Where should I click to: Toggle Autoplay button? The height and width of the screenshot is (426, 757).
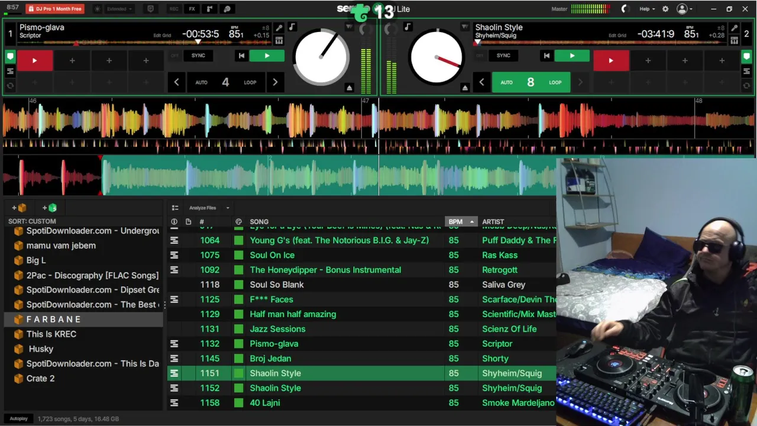pyautogui.click(x=18, y=419)
